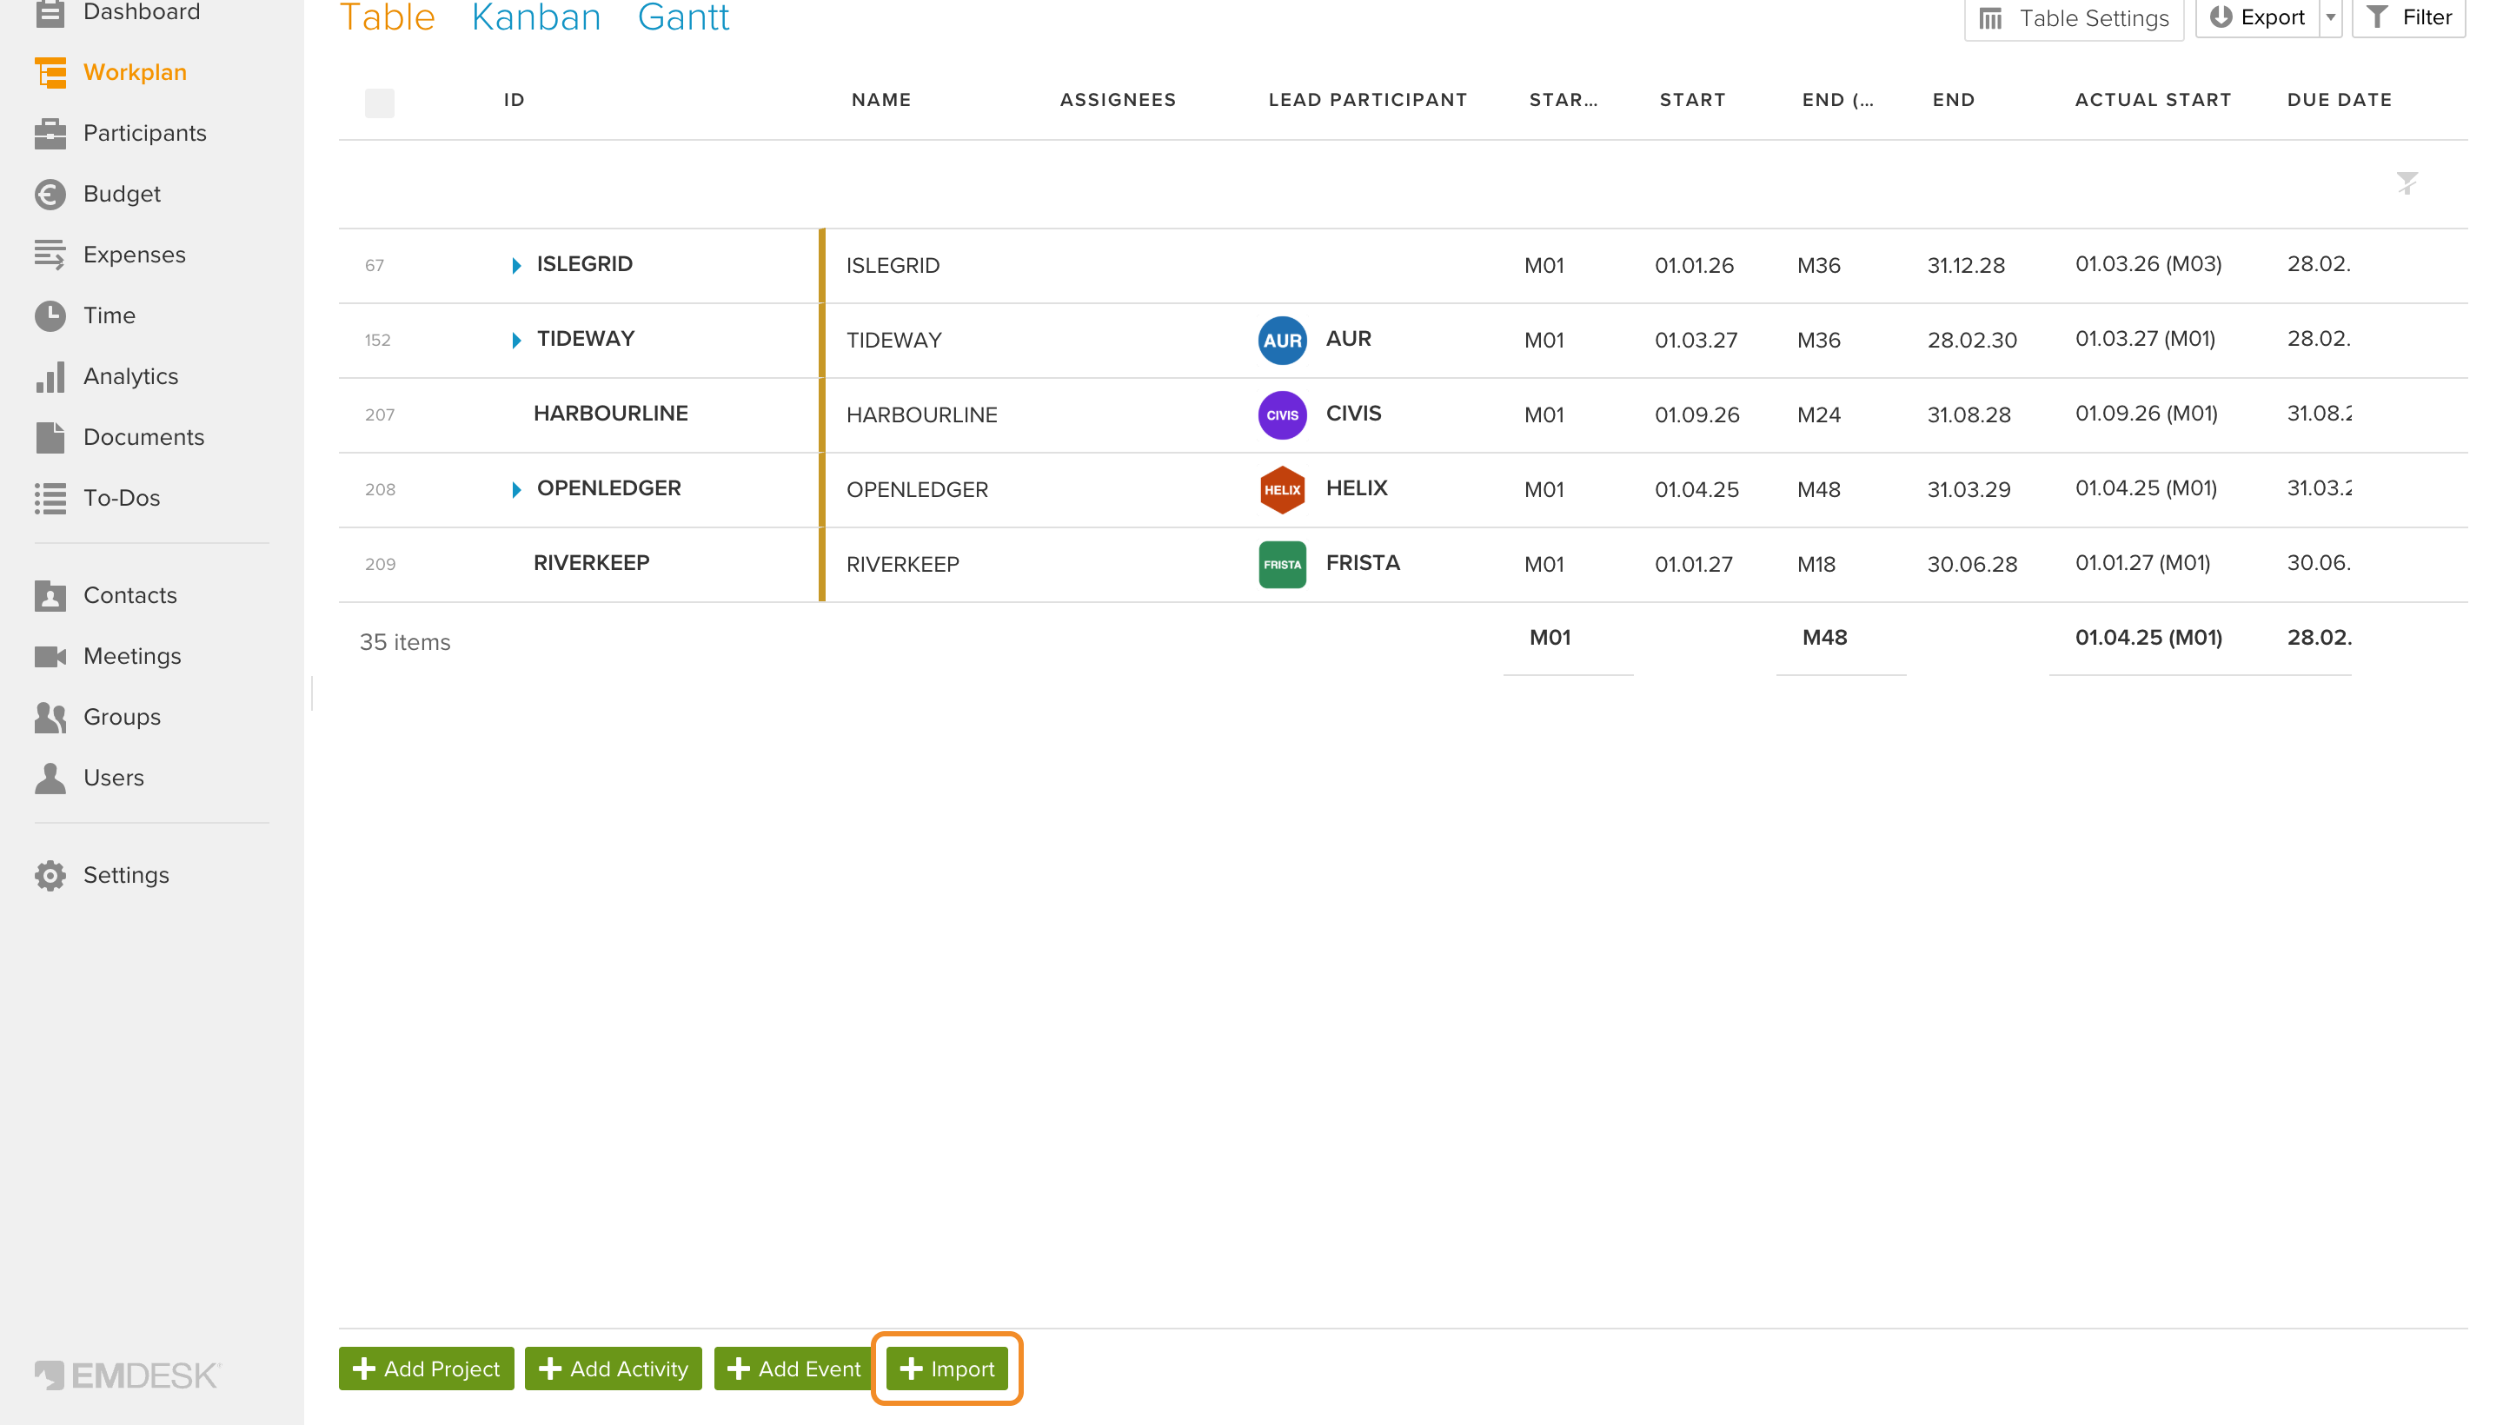Screen dimensions: 2503x1425
Task: Click the Analytics bar chart icon
Action: [x=50, y=376]
